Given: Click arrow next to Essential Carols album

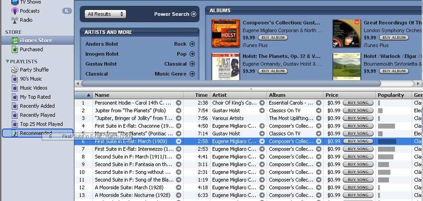Looking at the screenshot, I should [x=319, y=103].
